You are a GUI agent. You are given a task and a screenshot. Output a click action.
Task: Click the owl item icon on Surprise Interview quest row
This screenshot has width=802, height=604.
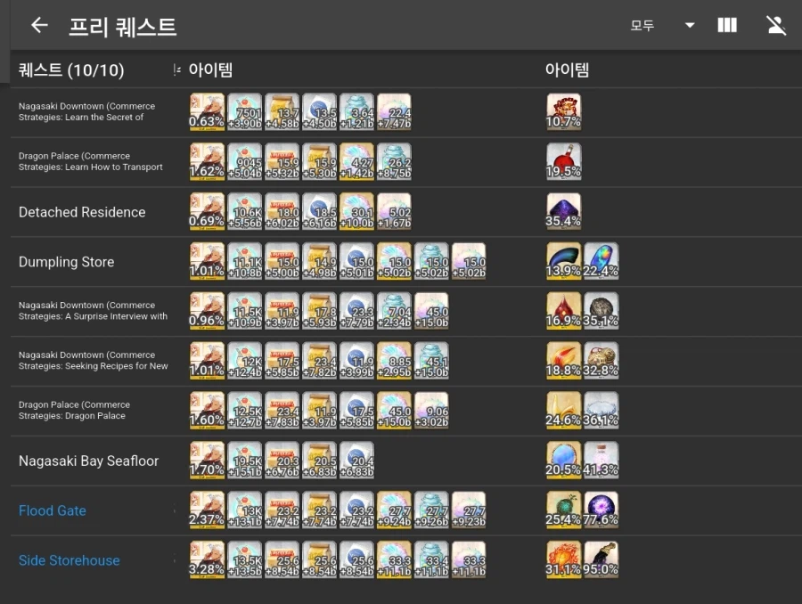click(601, 309)
